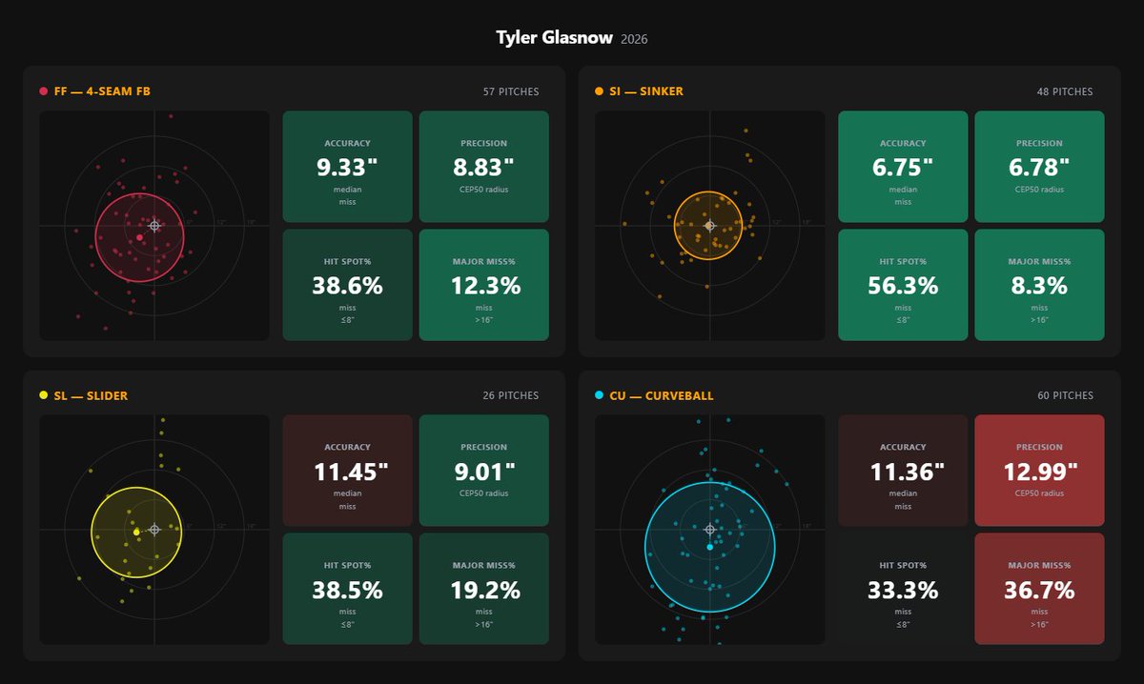
Task: Click the 26 PITCHES count
Action: click(x=511, y=395)
